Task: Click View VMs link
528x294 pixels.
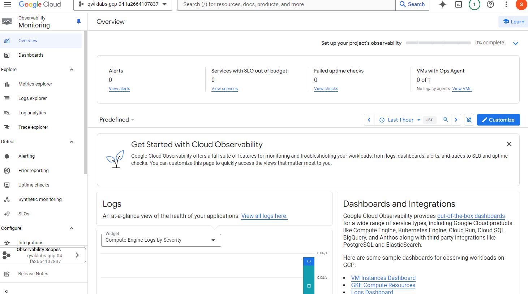Action: tap(462, 89)
